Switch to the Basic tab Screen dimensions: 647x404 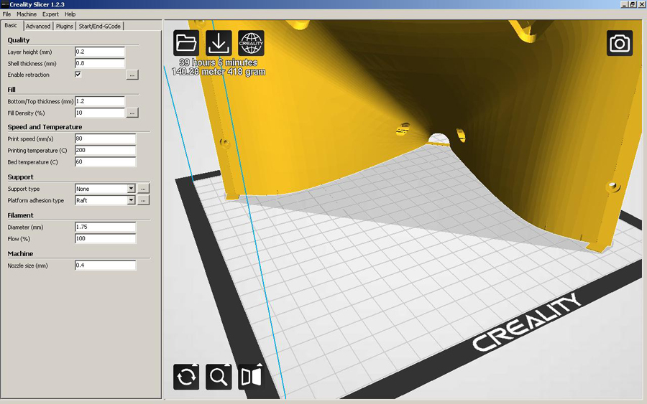[x=11, y=26]
